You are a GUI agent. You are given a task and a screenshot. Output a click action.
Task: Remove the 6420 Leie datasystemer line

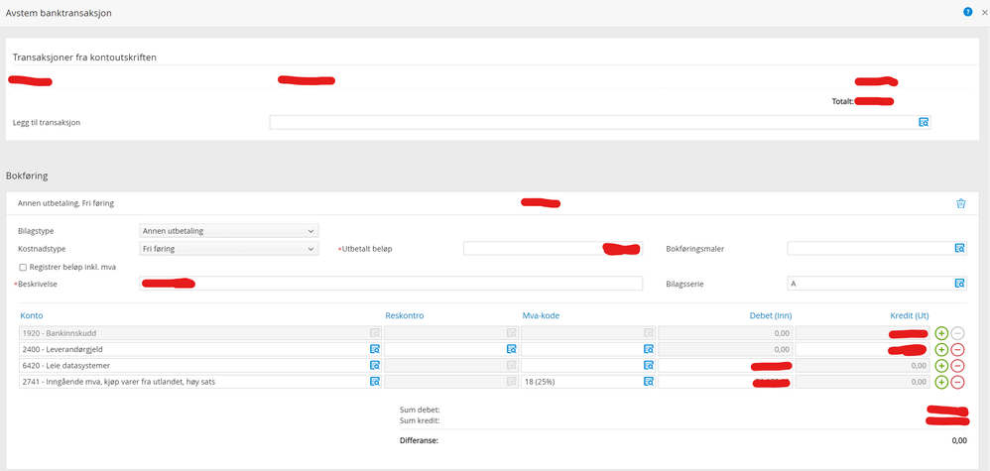[x=957, y=366]
